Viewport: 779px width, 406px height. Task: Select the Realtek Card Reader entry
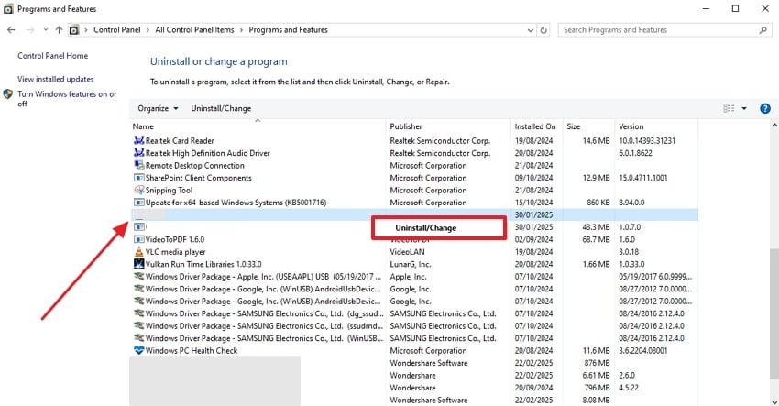pos(179,140)
